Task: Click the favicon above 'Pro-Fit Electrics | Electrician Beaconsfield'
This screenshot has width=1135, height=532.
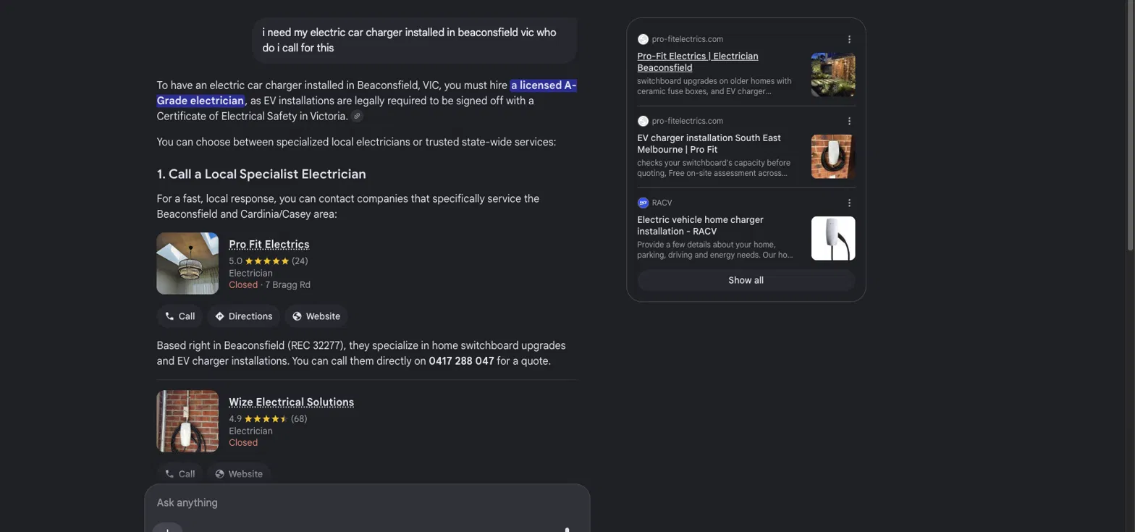Action: [x=643, y=39]
